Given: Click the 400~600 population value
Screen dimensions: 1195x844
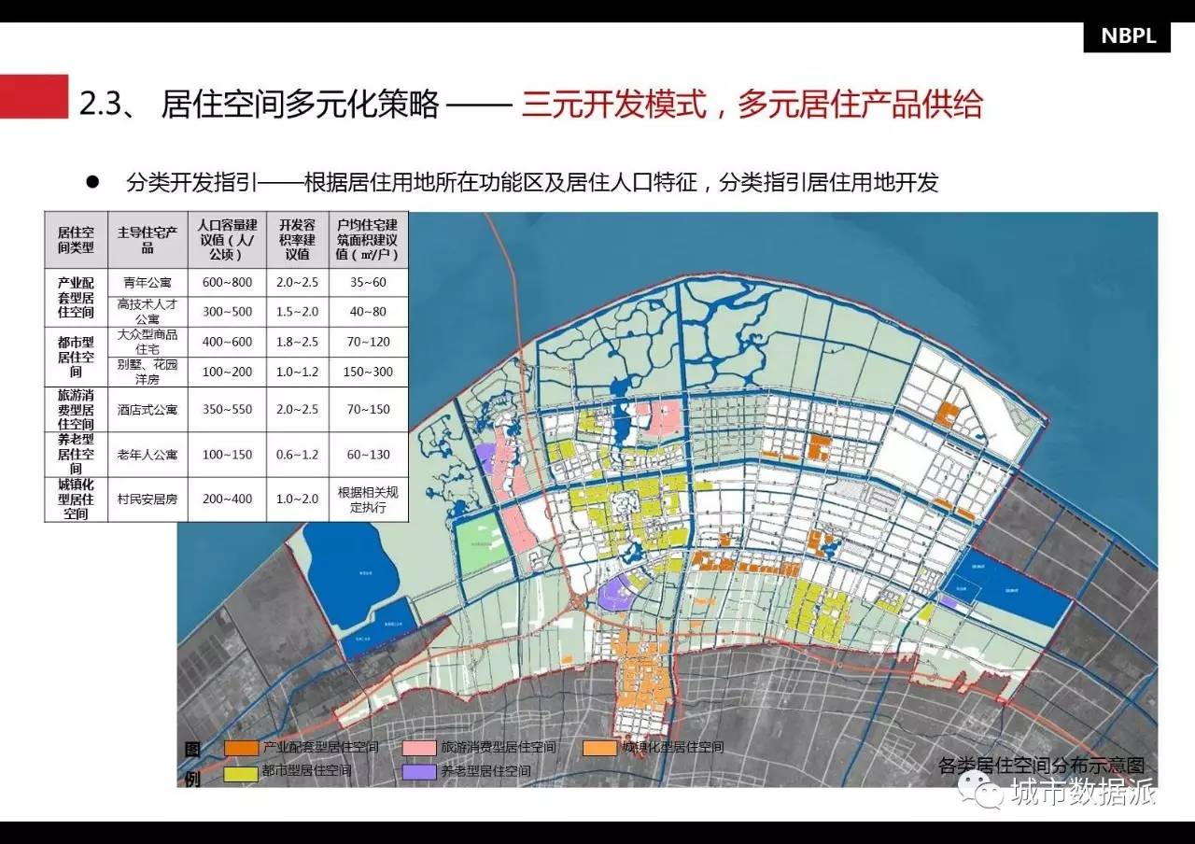Looking at the screenshot, I should 227,342.
